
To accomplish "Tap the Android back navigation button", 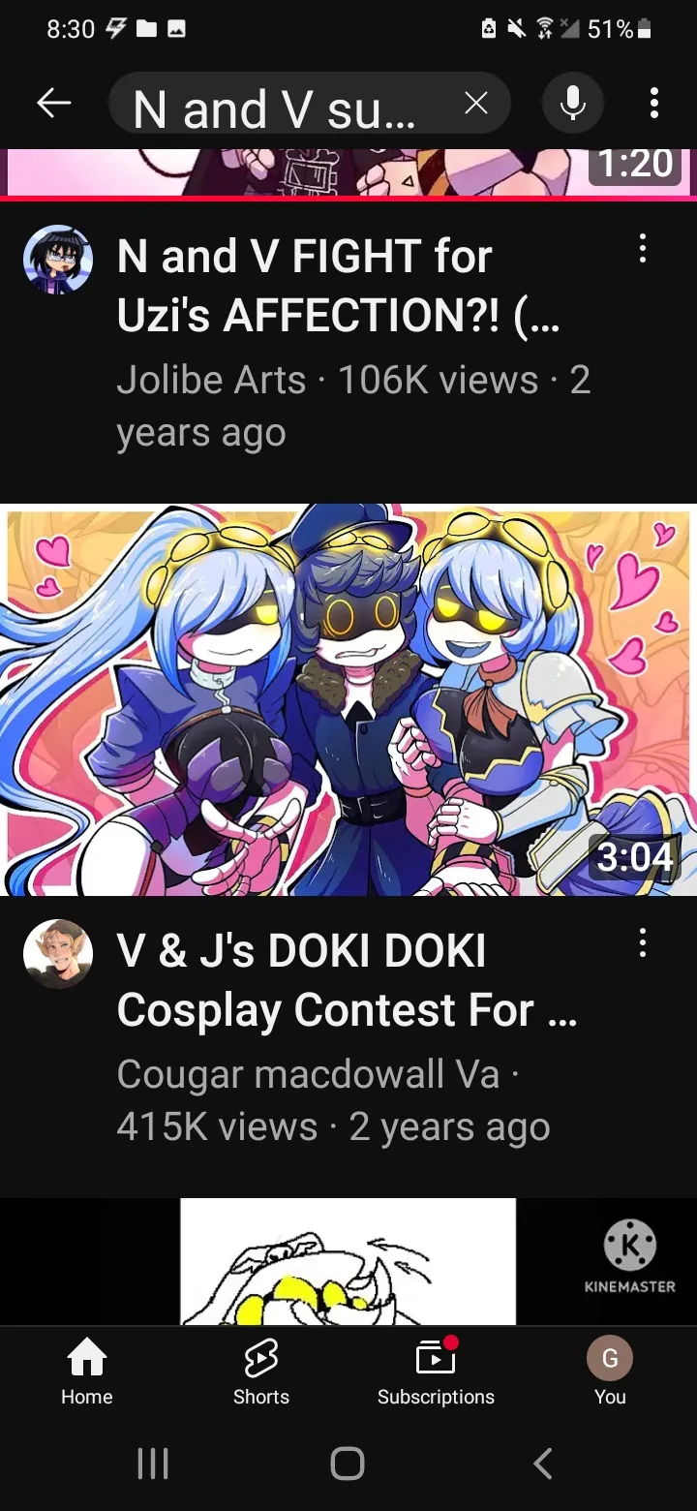I will (543, 1463).
